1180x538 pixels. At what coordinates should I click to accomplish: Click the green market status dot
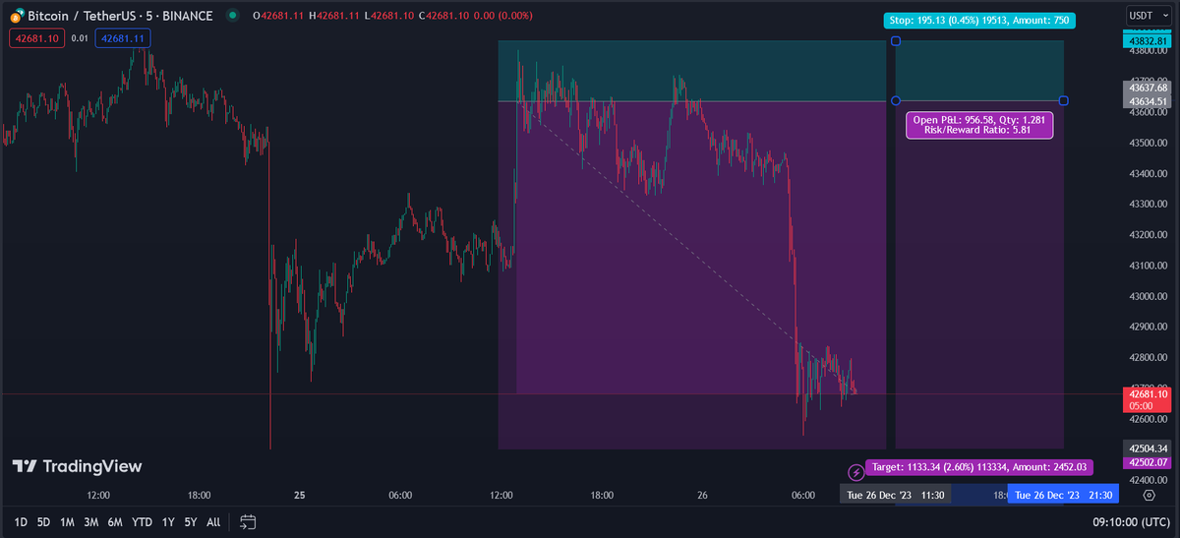pos(232,16)
